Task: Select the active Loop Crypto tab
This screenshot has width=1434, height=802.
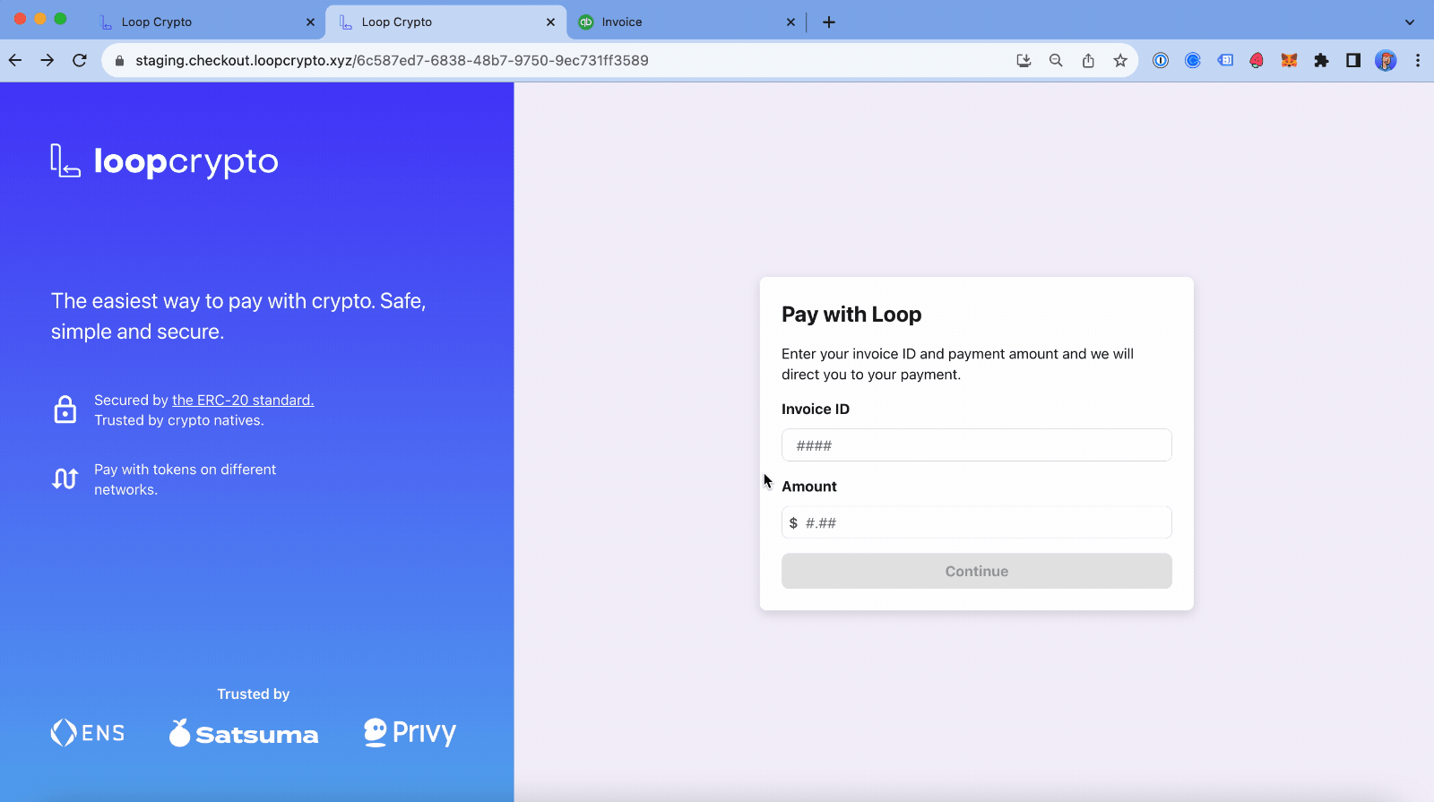Action: (445, 22)
